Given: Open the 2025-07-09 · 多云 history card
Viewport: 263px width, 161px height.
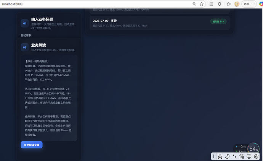Looking at the screenshot, I should (159, 23).
